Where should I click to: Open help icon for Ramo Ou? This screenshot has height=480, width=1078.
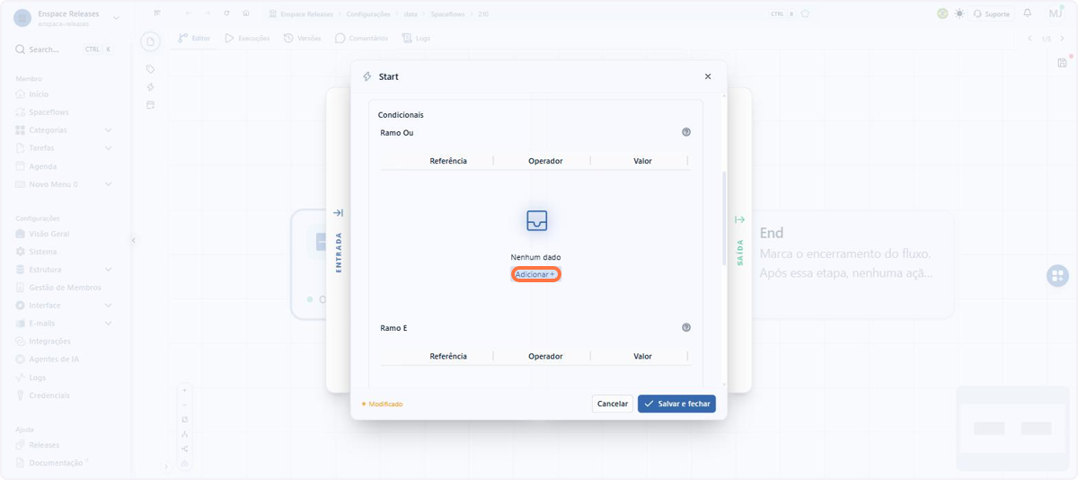pyautogui.click(x=686, y=132)
